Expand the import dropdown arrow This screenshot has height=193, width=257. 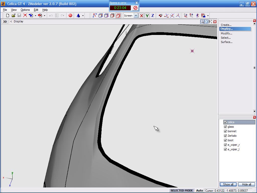coord(35,16)
